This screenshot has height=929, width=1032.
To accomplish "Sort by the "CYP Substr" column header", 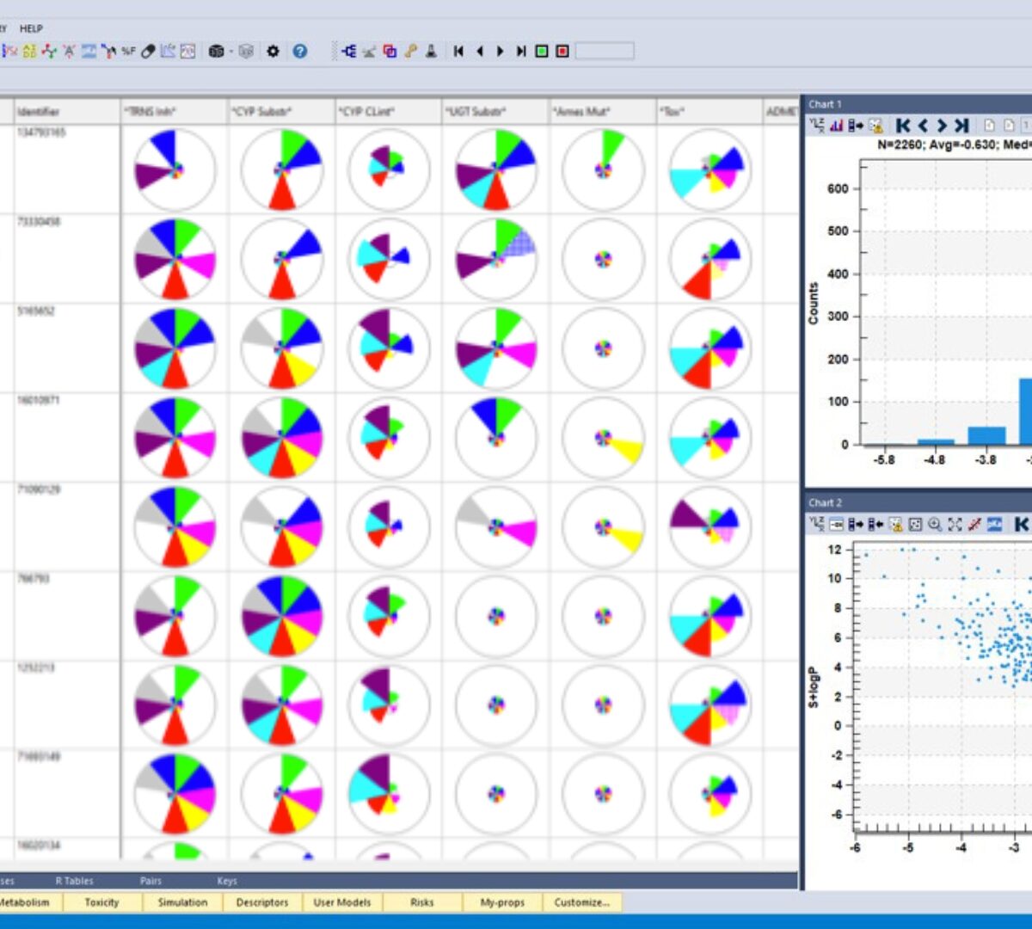I will click(261, 112).
